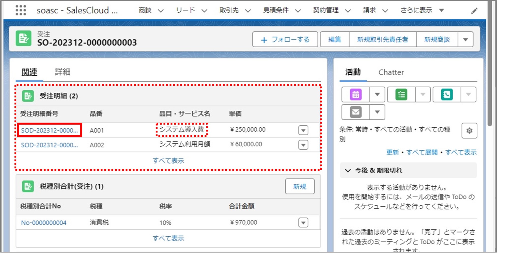This screenshot has height=254, width=515.
Task: Open more record actions dropdown beside 新規商談
Action: coord(465,39)
